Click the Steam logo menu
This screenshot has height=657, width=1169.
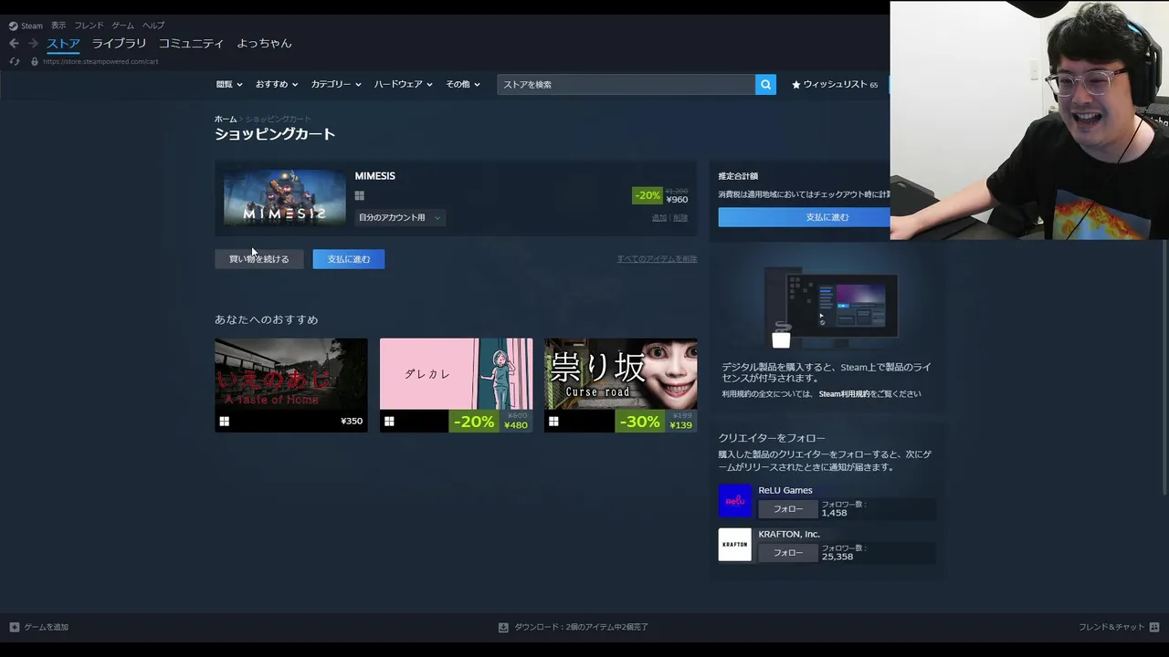coord(26,26)
